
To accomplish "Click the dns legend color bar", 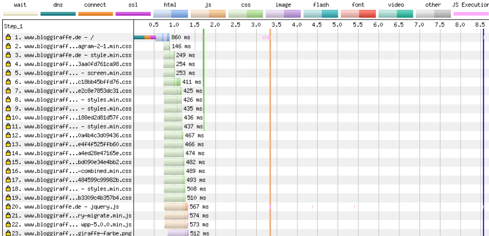I will (58, 14).
